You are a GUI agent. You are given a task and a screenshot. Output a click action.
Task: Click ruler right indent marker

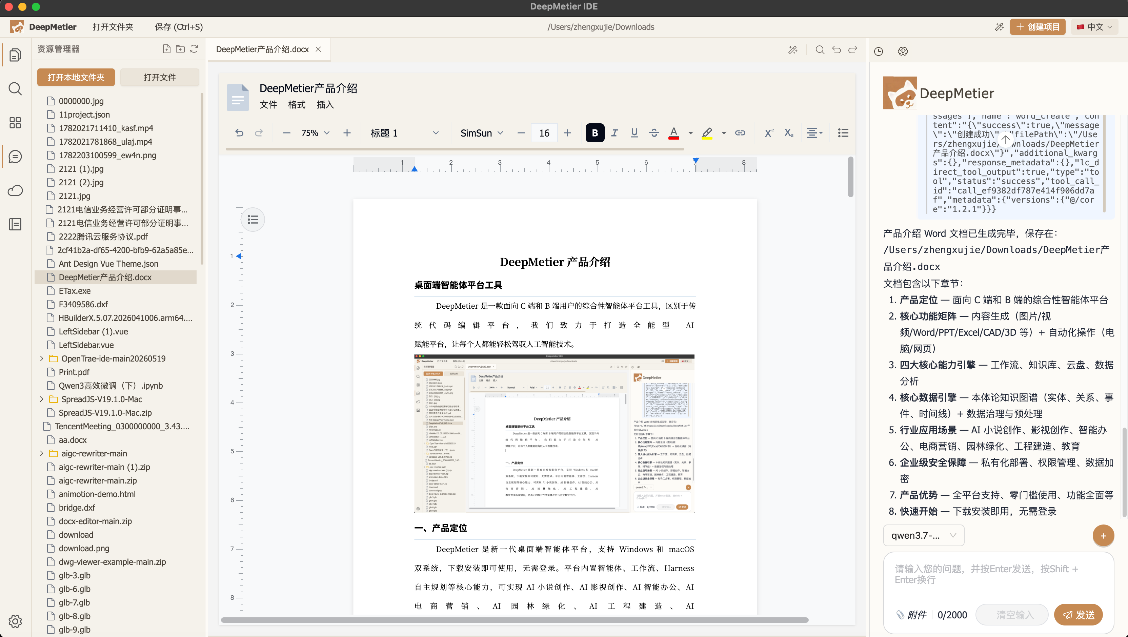point(696,161)
